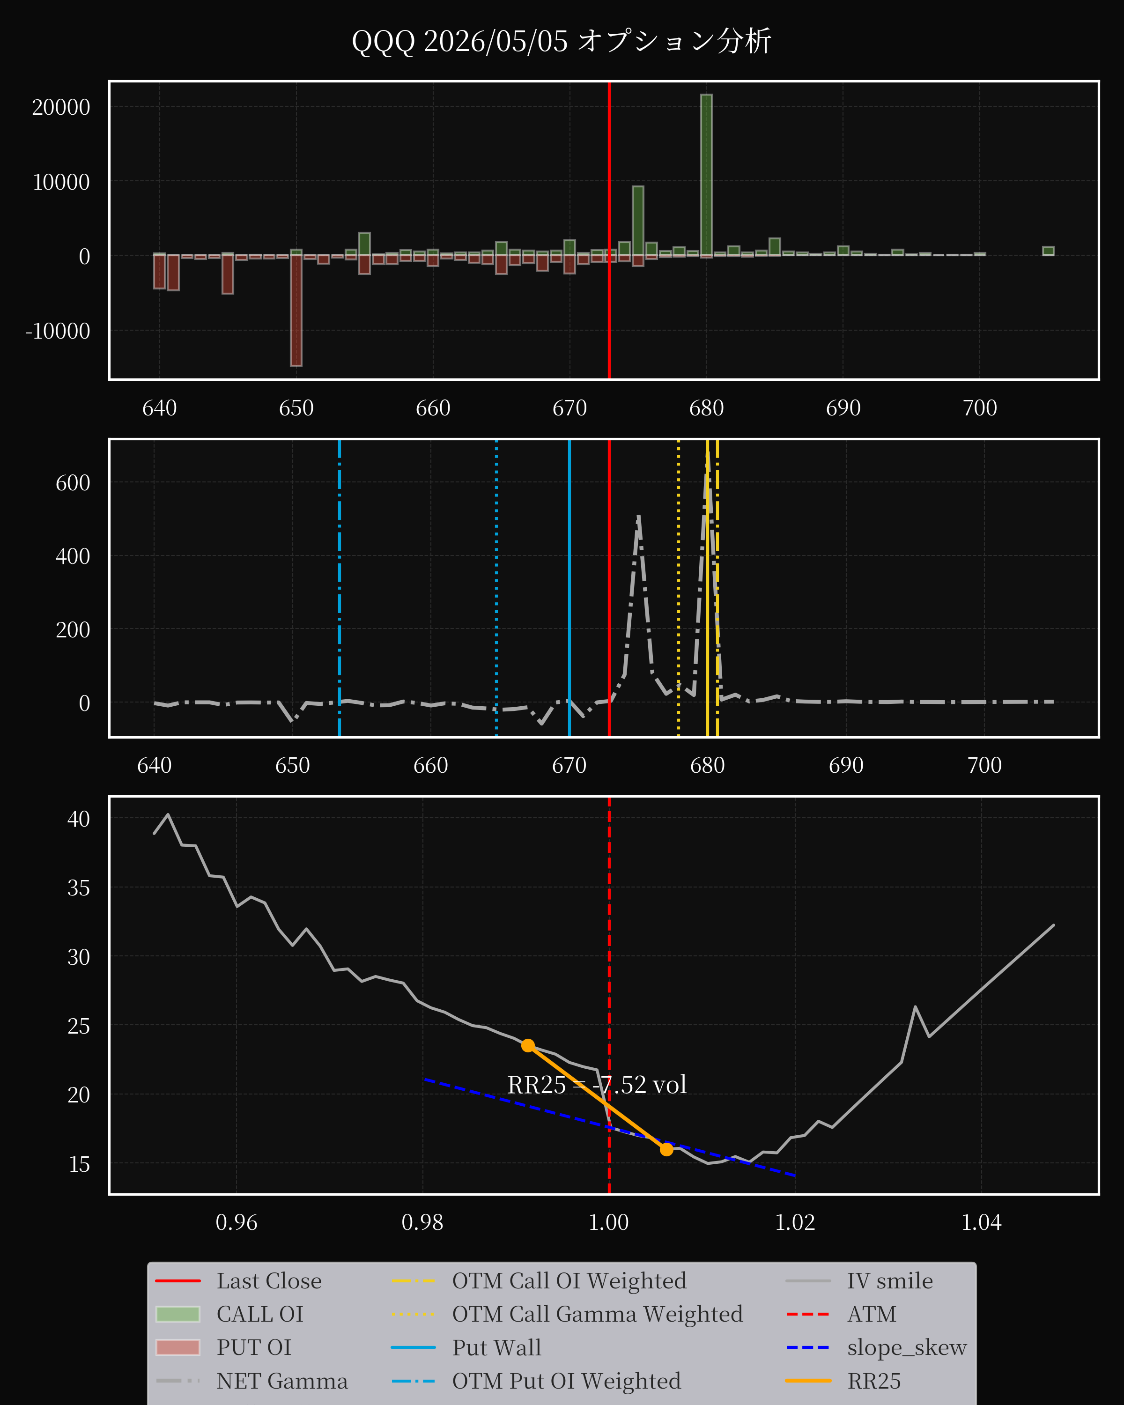The width and height of the screenshot is (1124, 1405).
Task: Click the solid blue Put Wall line in gamma chart
Action: pos(569,588)
